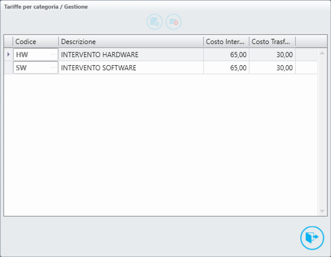Sort by Codice column header
This screenshot has width=331, height=257.
tap(36, 42)
